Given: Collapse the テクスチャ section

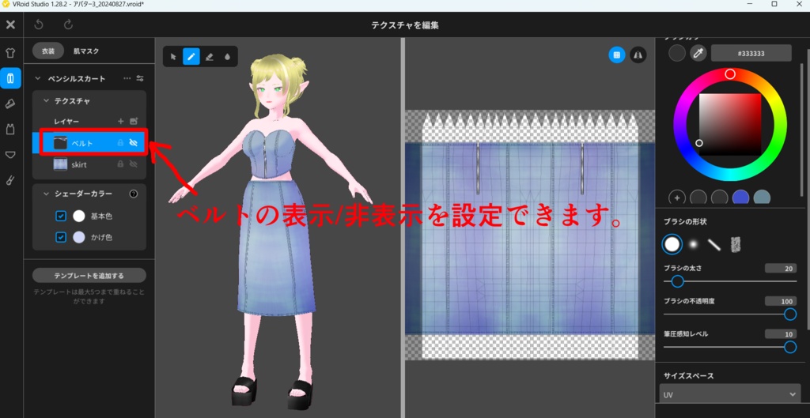Looking at the screenshot, I should pos(47,101).
